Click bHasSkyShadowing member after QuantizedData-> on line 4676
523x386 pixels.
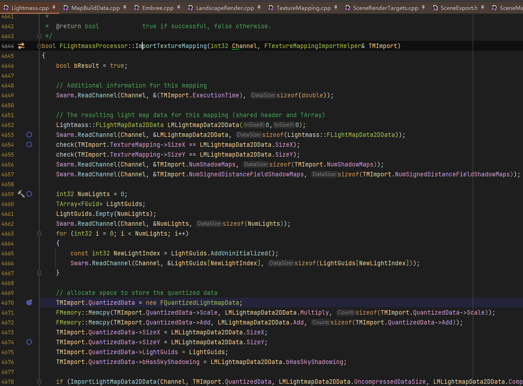pos(171,362)
